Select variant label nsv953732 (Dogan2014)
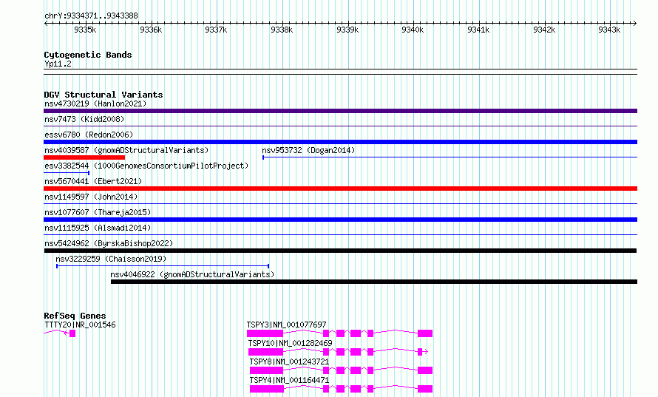 coord(308,150)
